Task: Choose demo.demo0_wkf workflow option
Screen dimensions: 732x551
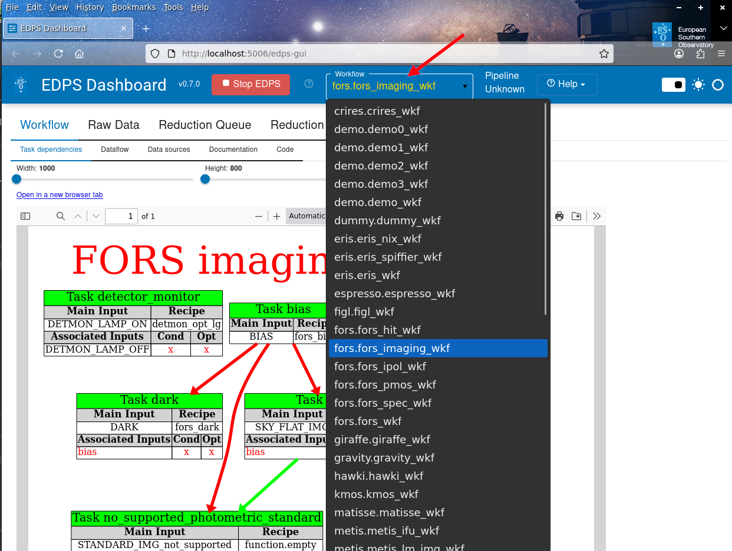Action: click(438, 129)
